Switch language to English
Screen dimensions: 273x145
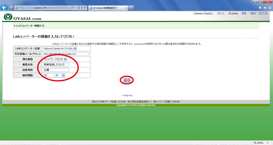coord(208,13)
